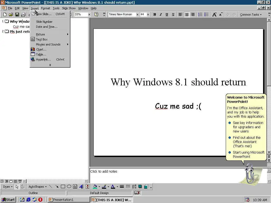Open the Microsoft PowerPoint Help icon
Viewport: 271px width, 203px height.
(x=96, y=14)
